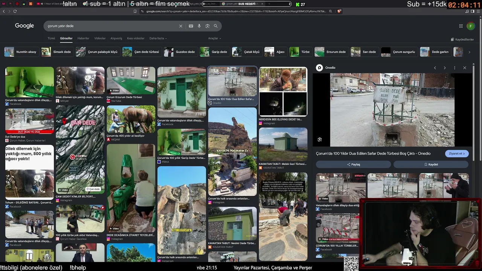Clear the Google search box text
482x271 pixels.
point(181,26)
